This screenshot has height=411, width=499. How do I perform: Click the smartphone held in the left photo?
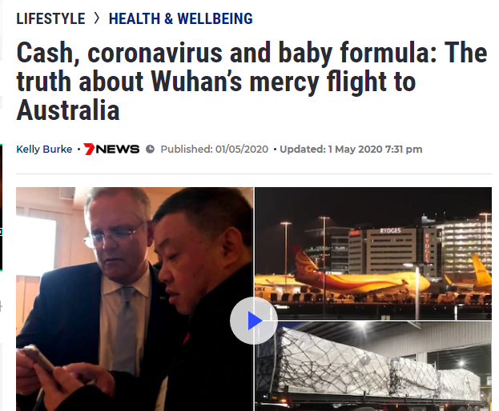point(38,360)
